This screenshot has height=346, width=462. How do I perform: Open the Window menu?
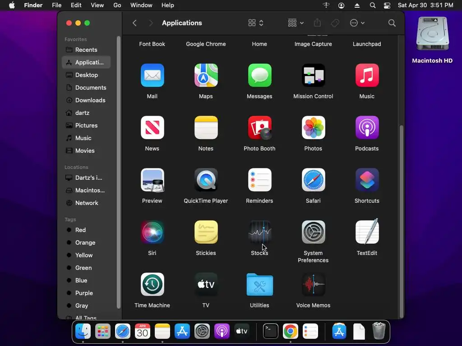click(x=141, y=5)
